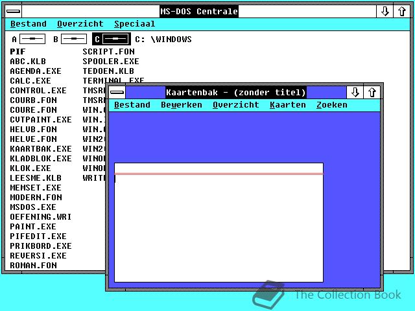Image resolution: width=415 pixels, height=311 pixels.
Task: Maximize MS-DOS Centrale with up arrow
Action: pyautogui.click(x=401, y=12)
